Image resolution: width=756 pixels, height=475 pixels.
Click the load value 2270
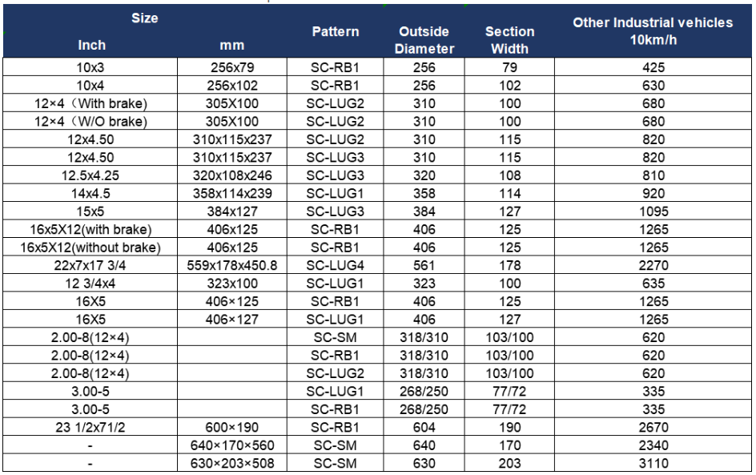[x=653, y=265]
